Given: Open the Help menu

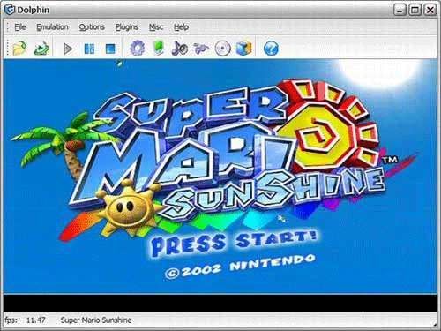Looking at the screenshot, I should [x=181, y=27].
